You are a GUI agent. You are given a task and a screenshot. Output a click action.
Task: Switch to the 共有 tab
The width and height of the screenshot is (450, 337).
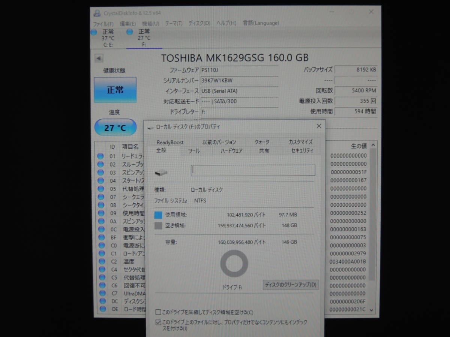pos(264,151)
